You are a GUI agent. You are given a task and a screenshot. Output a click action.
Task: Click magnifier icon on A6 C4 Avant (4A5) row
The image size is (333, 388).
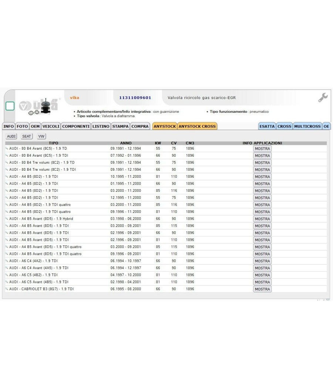[x=7, y=268]
